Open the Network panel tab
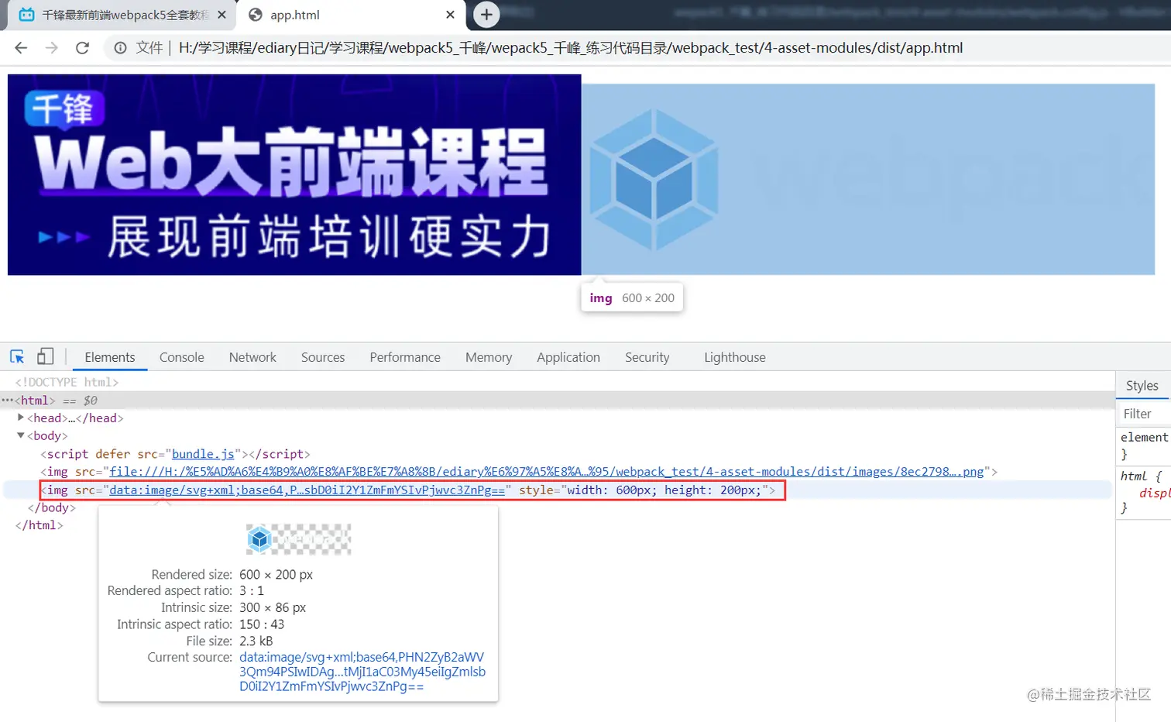 pos(252,357)
